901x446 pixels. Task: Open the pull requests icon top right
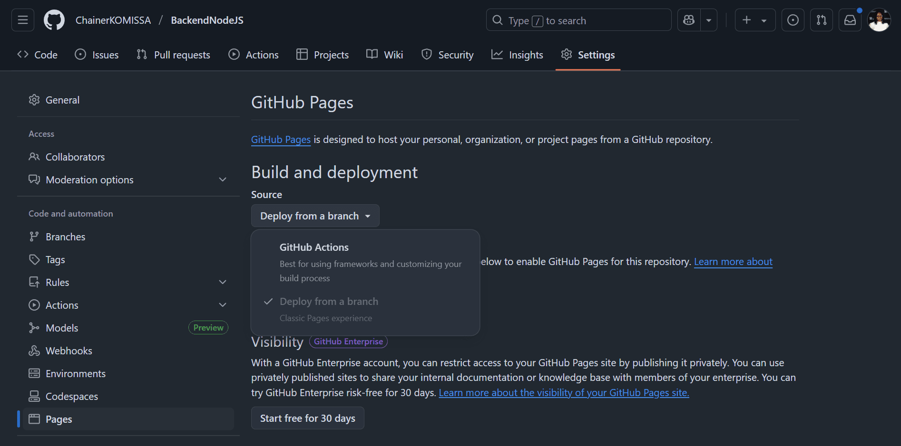[822, 19]
